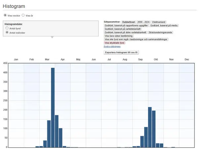
Task: Select the 'Visa år' radio button
Action: click(23, 15)
